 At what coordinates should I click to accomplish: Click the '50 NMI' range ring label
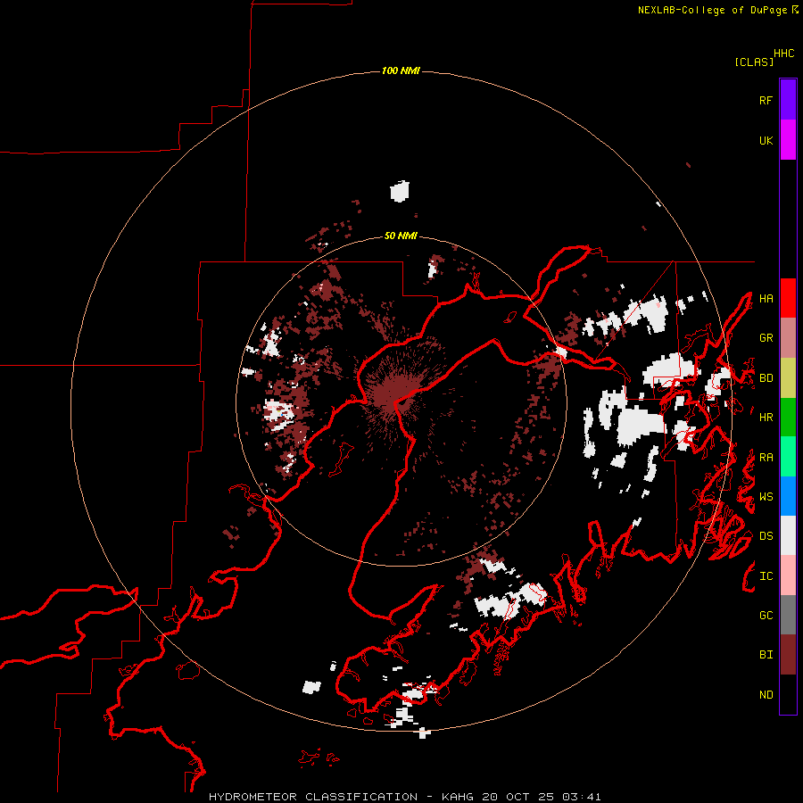pos(401,236)
